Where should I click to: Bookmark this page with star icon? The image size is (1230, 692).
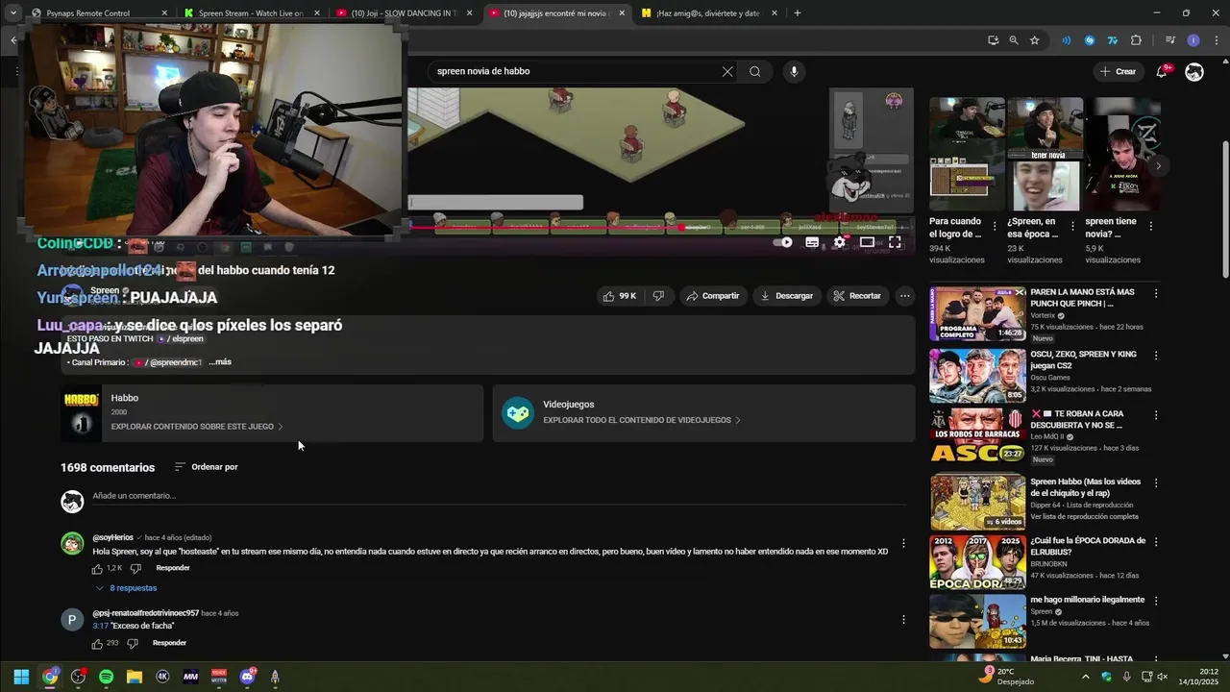tap(1034, 40)
